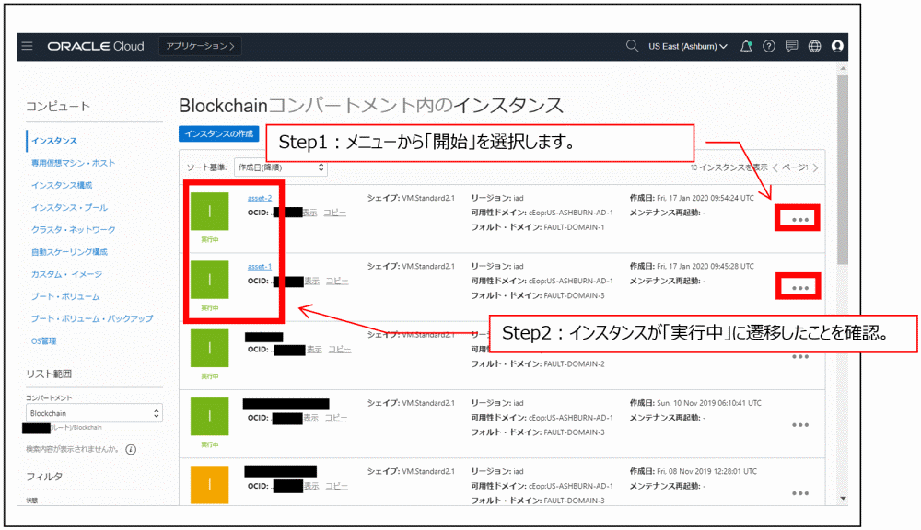This screenshot has width=921, height=530.
Task: Go to the previous page arrow
Action: 775,167
